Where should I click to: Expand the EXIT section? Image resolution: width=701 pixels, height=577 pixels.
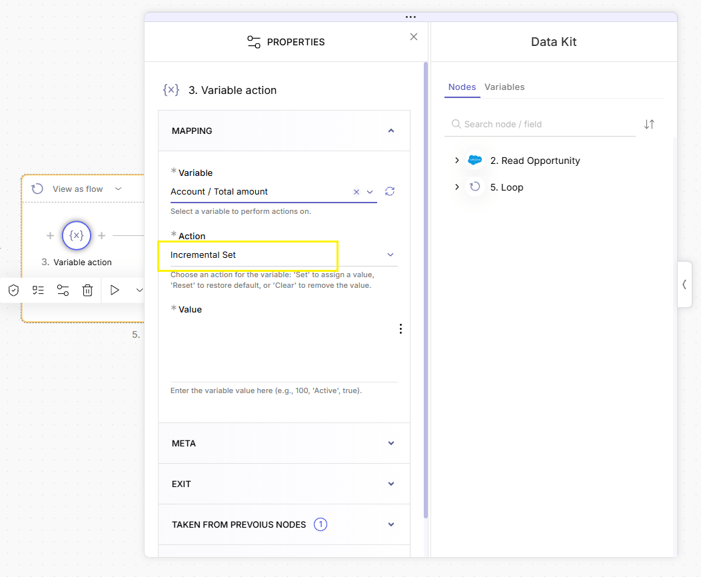[284, 484]
